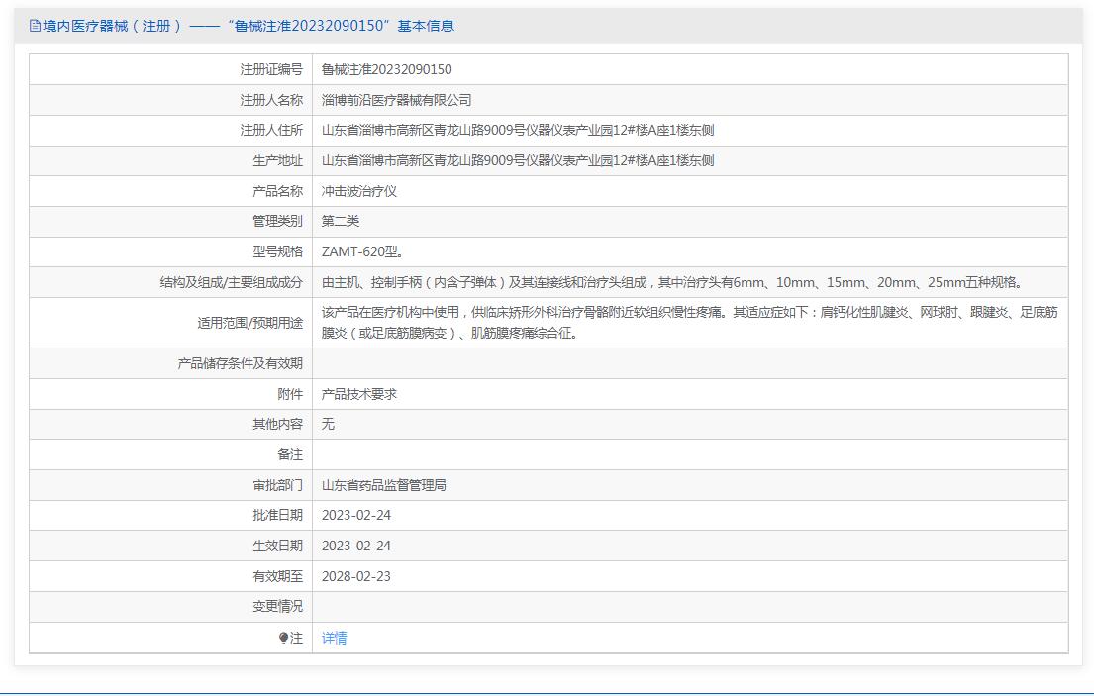The height and width of the screenshot is (696, 1094).
Task: Click registrant name 淄博前沿医疗器械有限公司
Action: click(396, 100)
